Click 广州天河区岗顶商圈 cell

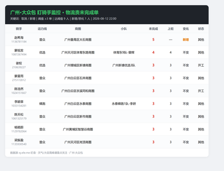[x=78, y=142]
